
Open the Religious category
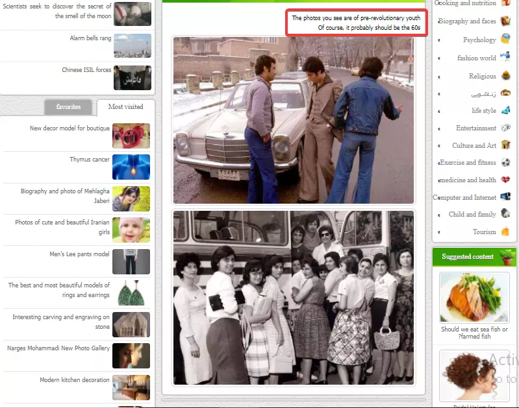click(482, 76)
